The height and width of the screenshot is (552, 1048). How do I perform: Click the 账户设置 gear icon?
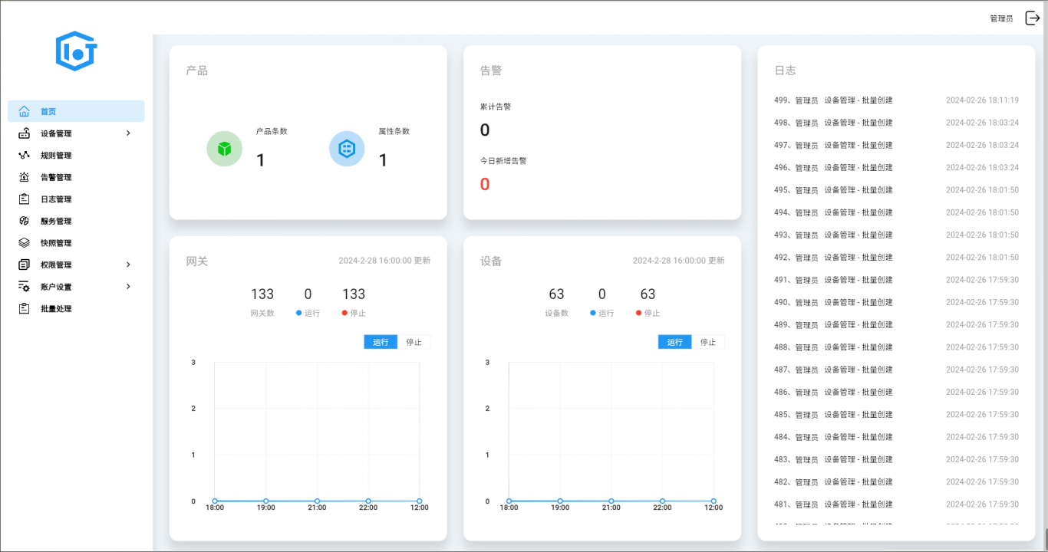coord(25,287)
